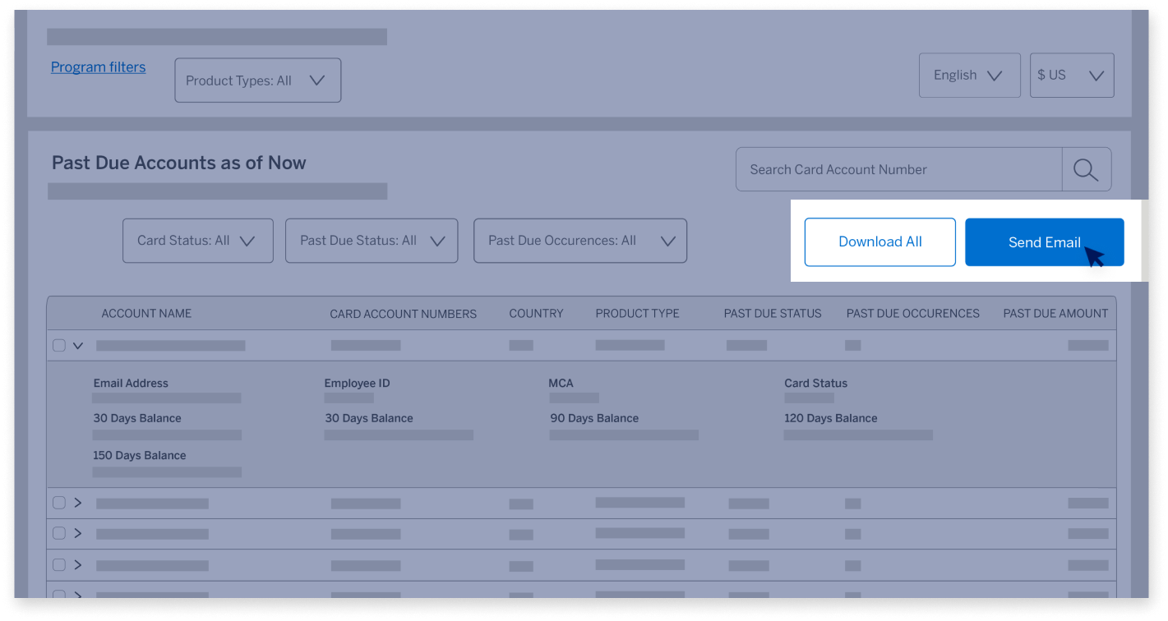The image size is (1168, 621).
Task: Open the Program filters link
Action: point(98,67)
